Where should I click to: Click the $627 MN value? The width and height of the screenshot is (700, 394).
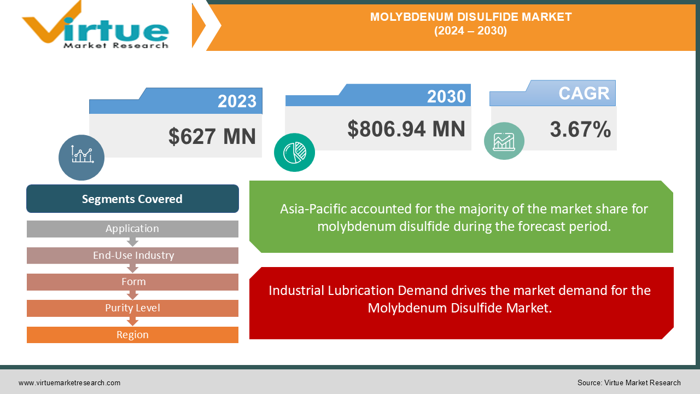(x=212, y=136)
